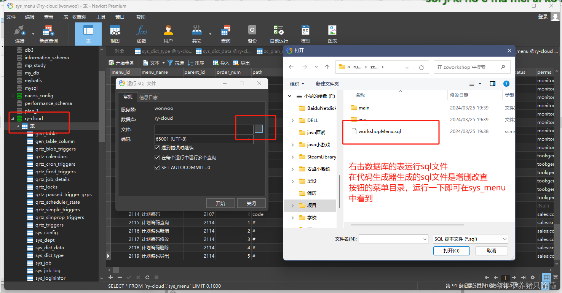Open the 图表 (Charts) toolbar icon
This screenshot has width=562, height=293.
point(332,34)
